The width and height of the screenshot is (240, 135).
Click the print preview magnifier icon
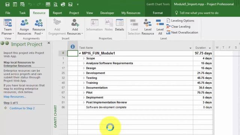pos(55,4)
